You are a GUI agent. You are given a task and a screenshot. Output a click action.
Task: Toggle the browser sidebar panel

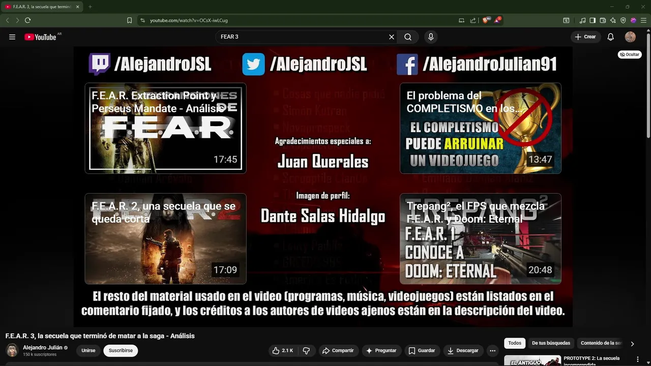tap(593, 20)
